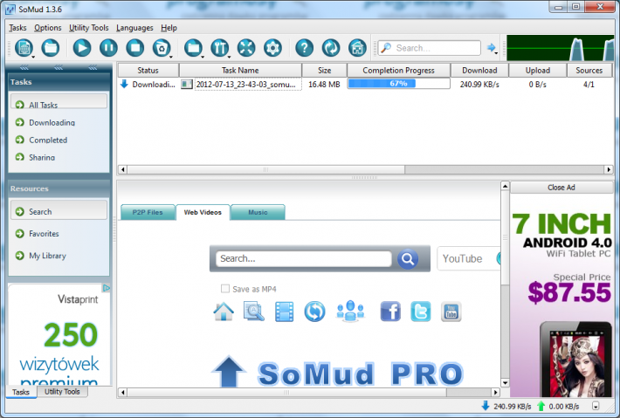
Task: Open the Options menu
Action: pyautogui.click(x=48, y=28)
